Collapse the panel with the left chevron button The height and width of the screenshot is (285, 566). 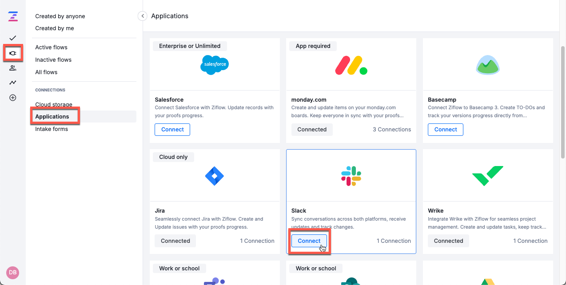click(x=142, y=16)
